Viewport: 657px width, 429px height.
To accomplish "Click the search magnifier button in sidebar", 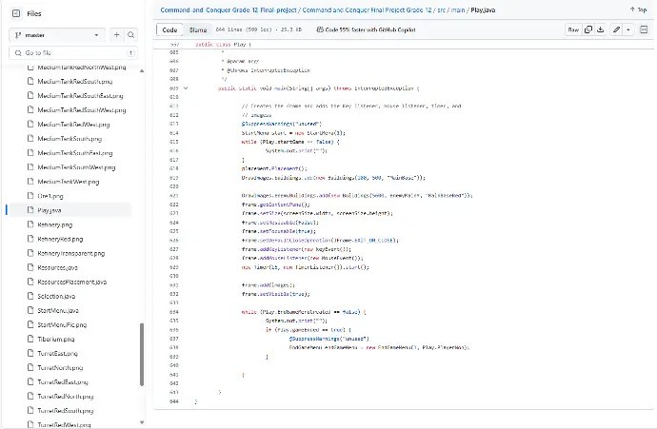I will point(130,35).
